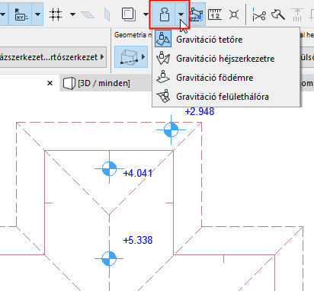The image size is (314, 291).
Task: Toggle the magic wand polygon icon
Action: click(x=197, y=14)
